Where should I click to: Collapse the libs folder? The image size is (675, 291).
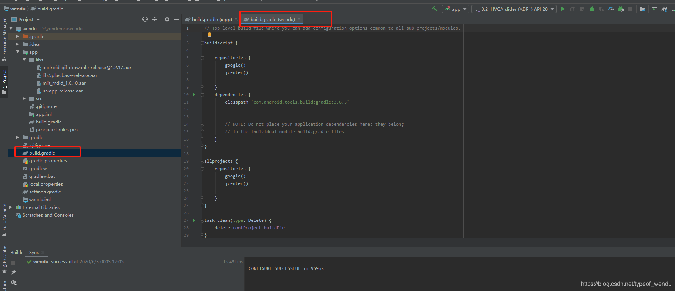(24, 60)
